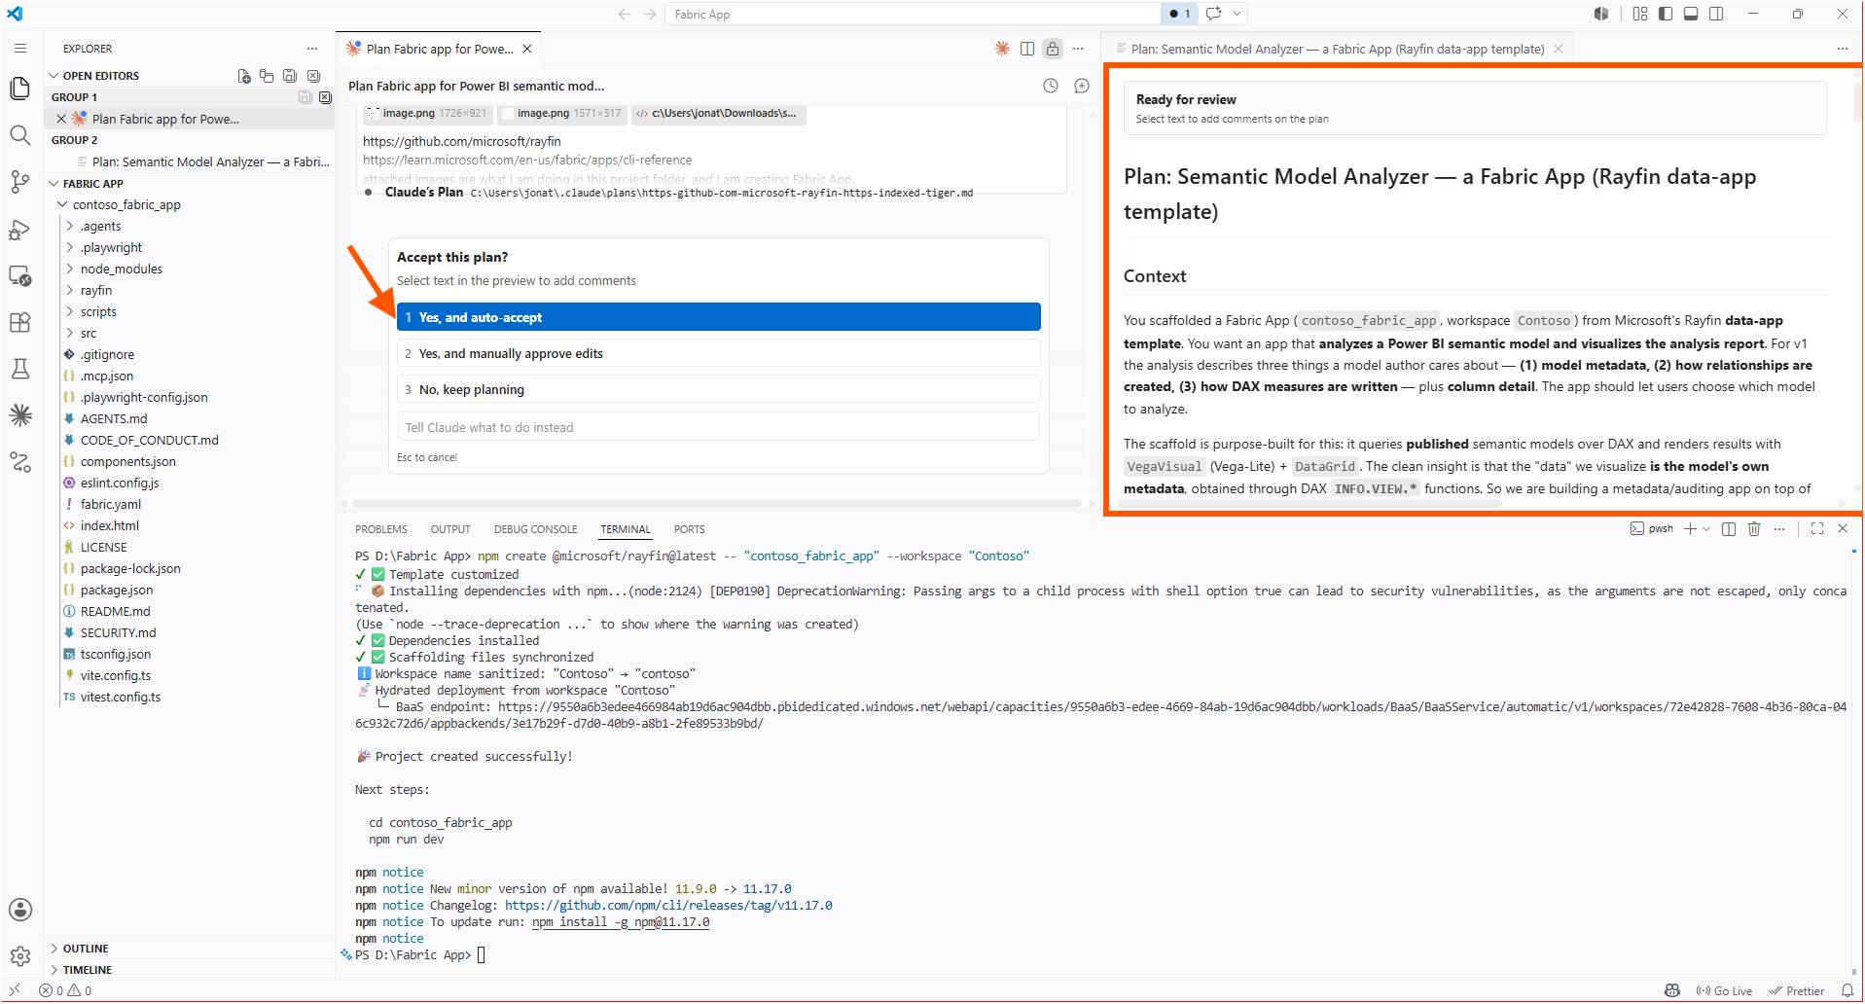1865x1004 pixels.
Task: Toggle the secondary side bar layout
Action: click(x=1716, y=14)
